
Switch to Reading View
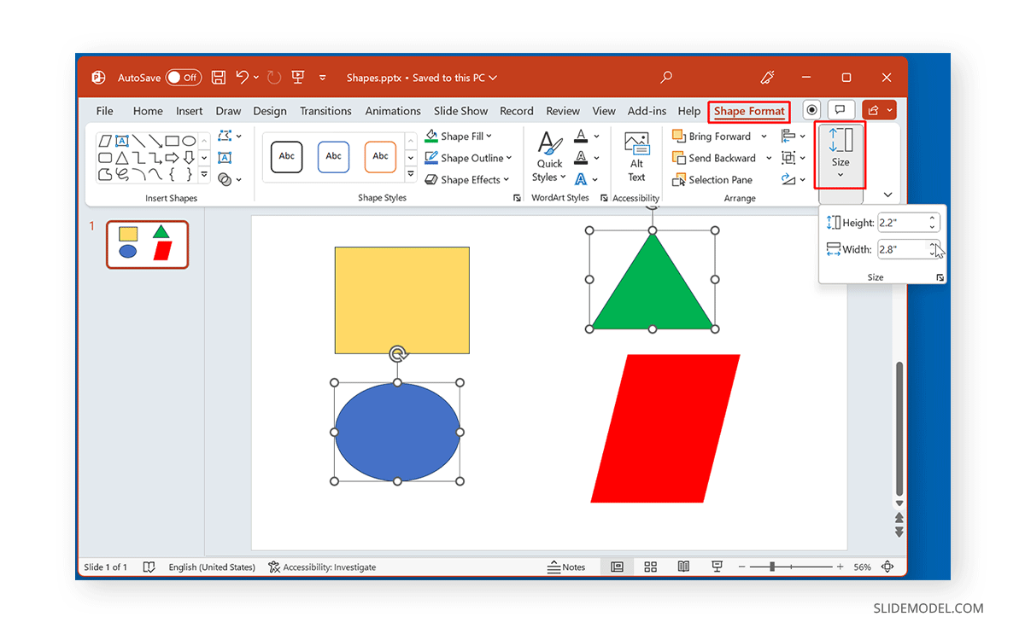pos(683,567)
